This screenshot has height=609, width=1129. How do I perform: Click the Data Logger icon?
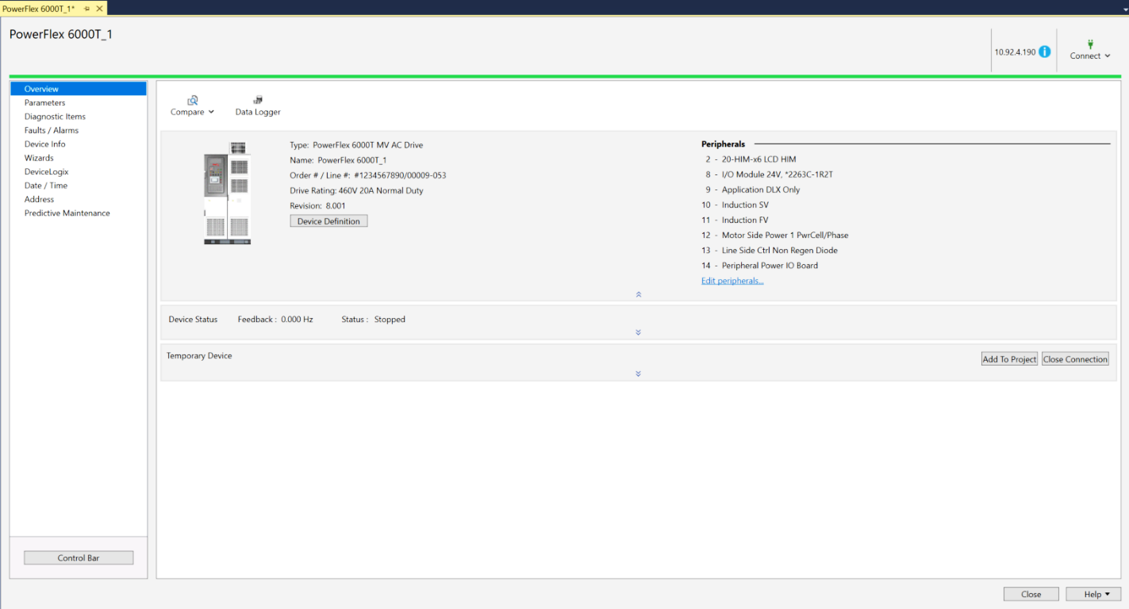(x=257, y=98)
